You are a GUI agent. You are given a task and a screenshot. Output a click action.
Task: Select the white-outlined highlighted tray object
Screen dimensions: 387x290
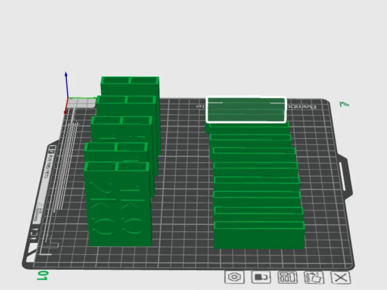pyautogui.click(x=246, y=110)
